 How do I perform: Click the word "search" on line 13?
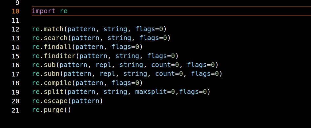[x=55, y=38]
